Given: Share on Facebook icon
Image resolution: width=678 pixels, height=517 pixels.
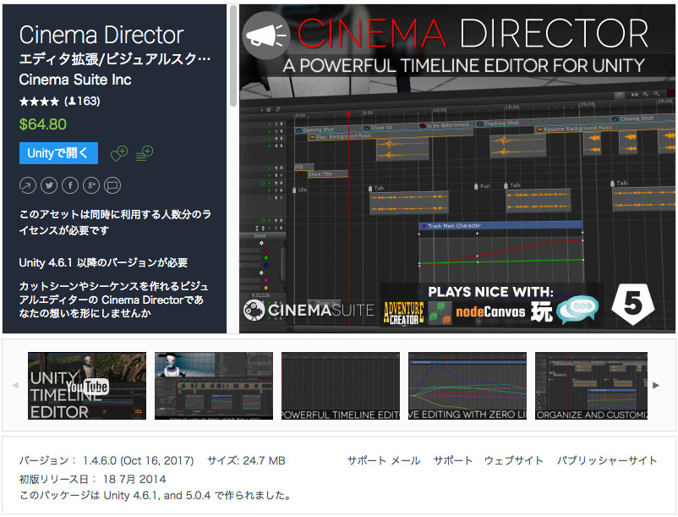Looking at the screenshot, I should point(70,185).
